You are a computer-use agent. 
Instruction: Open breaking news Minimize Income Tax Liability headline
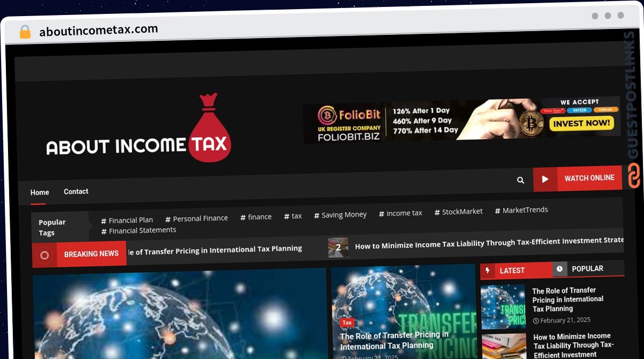pyautogui.click(x=489, y=243)
